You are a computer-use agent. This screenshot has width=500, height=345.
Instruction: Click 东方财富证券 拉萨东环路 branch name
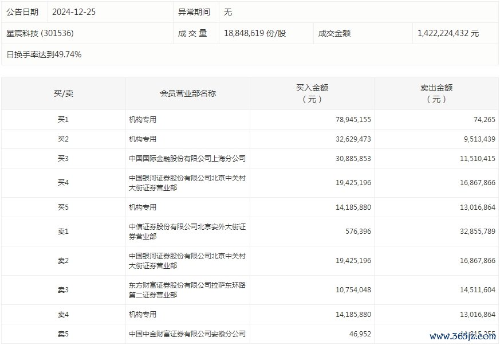[x=187, y=290]
